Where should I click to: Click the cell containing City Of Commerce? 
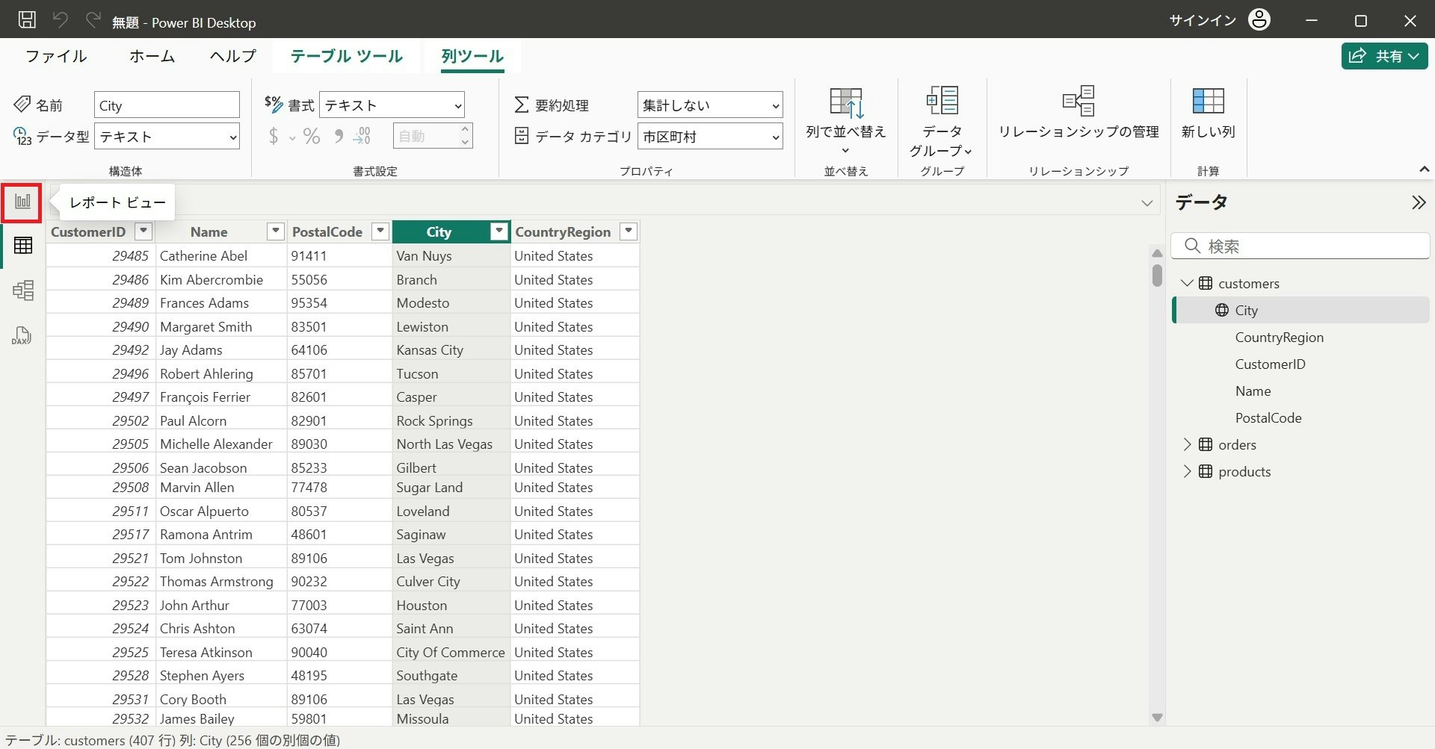click(451, 652)
